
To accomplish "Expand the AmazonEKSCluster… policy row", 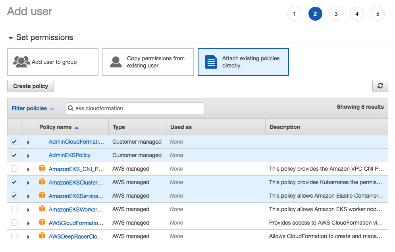I will 28,183.
